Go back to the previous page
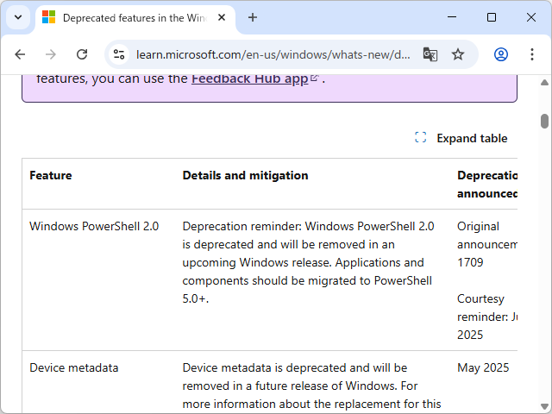This screenshot has width=552, height=414. 20,54
